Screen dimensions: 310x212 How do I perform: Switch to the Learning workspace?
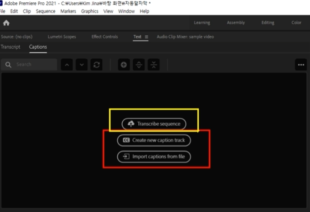point(202,22)
